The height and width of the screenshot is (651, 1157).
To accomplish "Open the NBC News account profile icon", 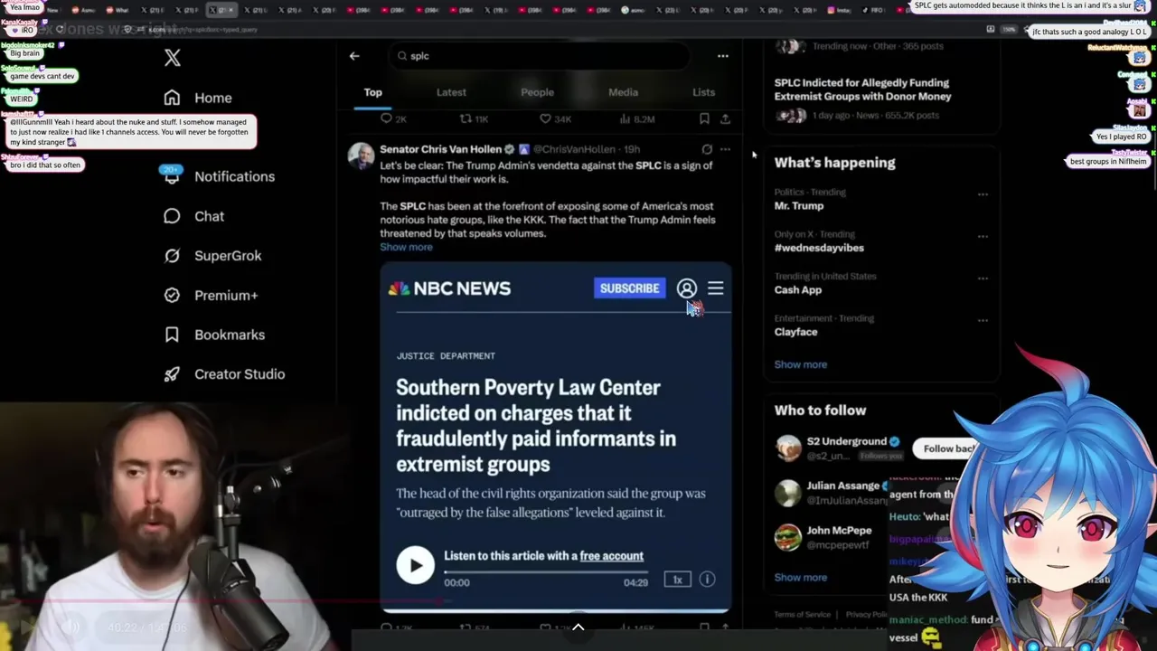I will 687,288.
